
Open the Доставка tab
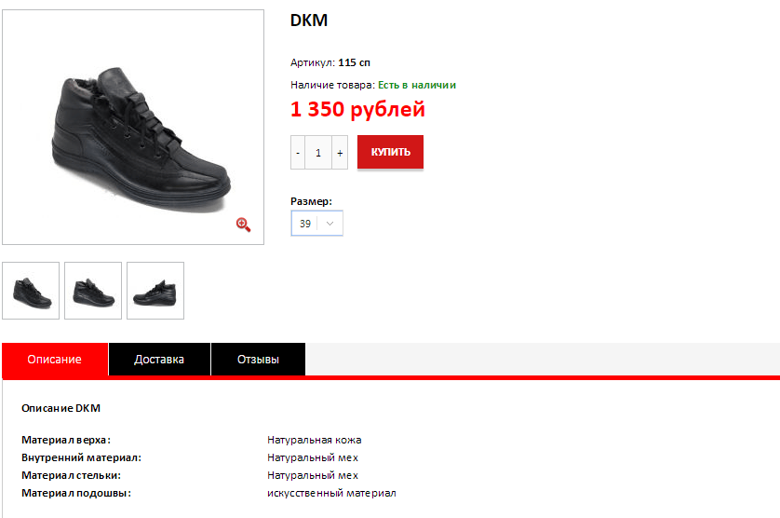pyautogui.click(x=159, y=359)
